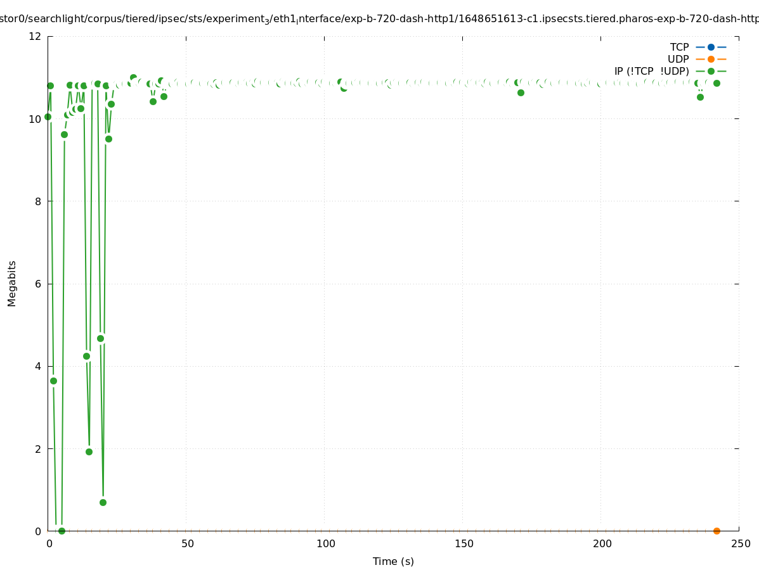
Task: Click the dipped green point near 235 seconds
Action: pyautogui.click(x=700, y=97)
